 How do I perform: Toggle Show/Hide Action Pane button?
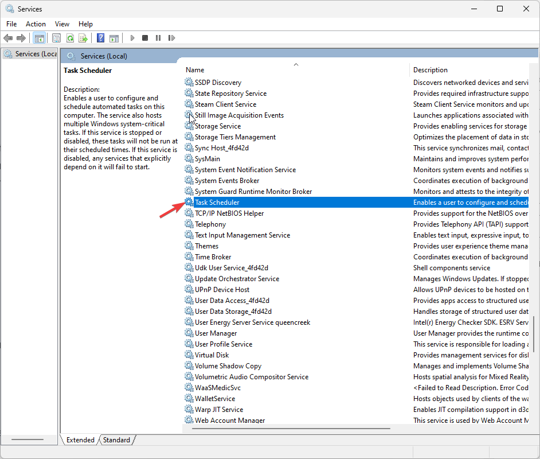pos(114,38)
